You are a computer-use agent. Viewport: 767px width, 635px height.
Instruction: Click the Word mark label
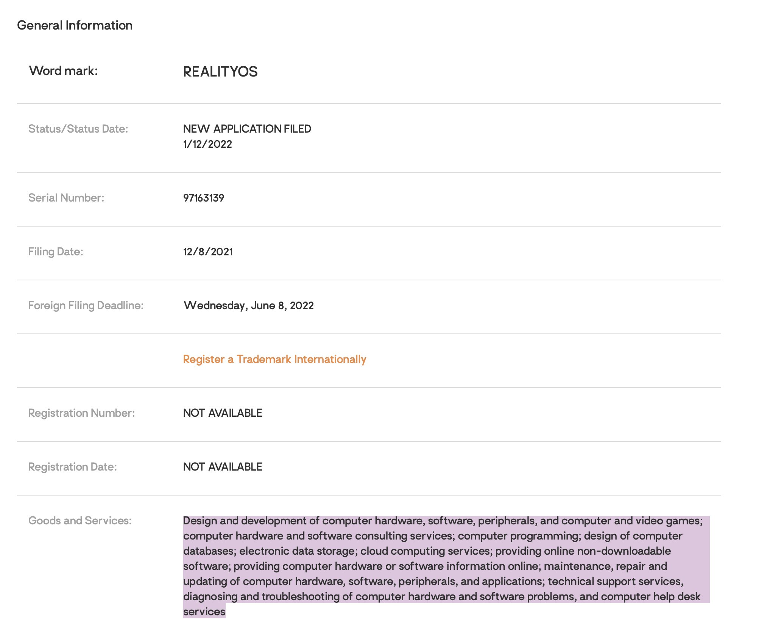pos(63,71)
